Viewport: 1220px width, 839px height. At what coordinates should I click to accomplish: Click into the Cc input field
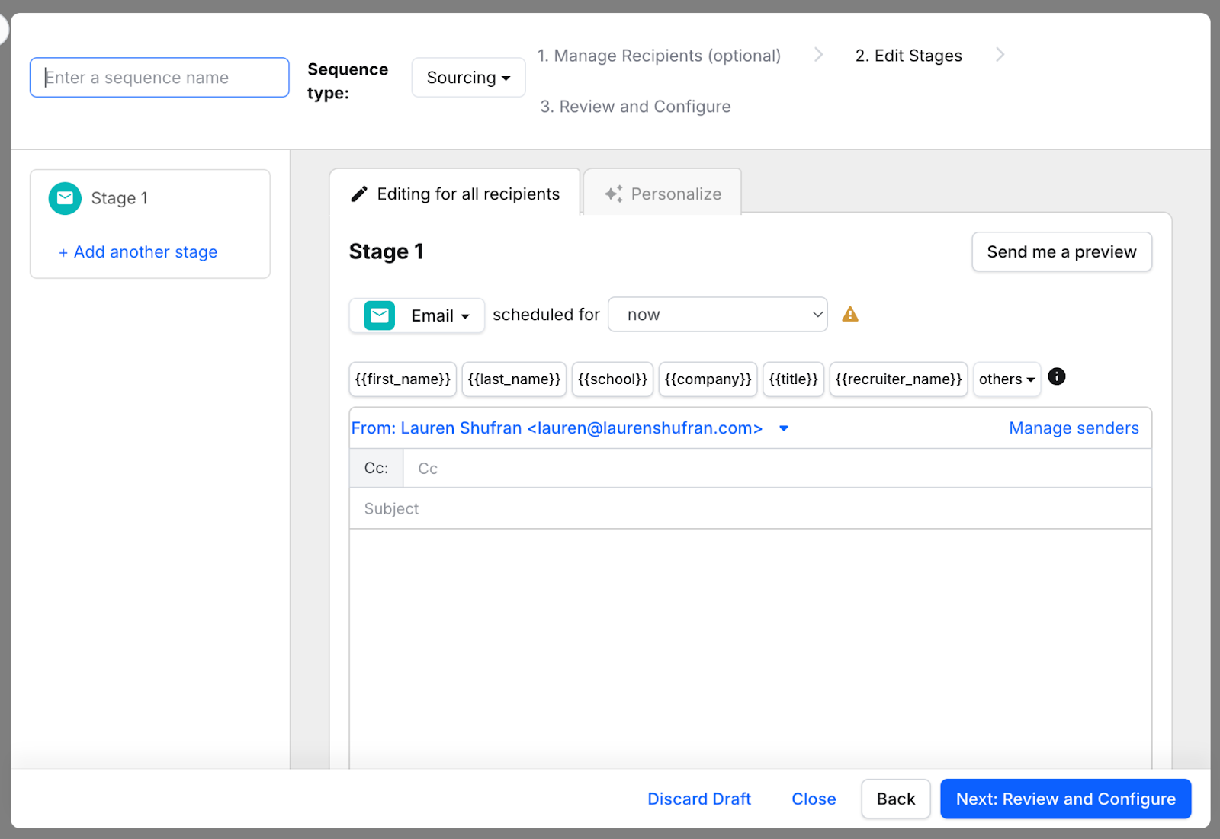tap(776, 469)
